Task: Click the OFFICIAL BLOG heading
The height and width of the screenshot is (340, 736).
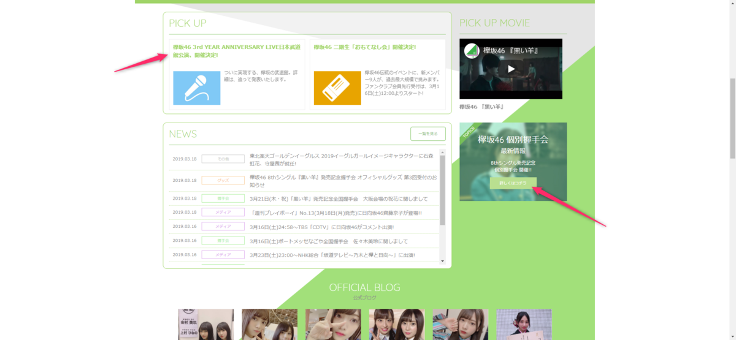Action: 364,287
